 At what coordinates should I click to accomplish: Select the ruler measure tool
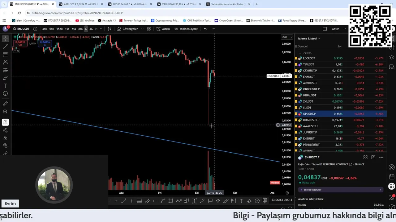[5, 104]
